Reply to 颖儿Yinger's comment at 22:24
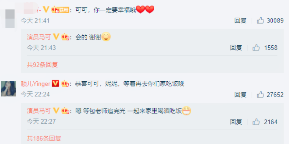This screenshot has height=144, width=290. (x=240, y=94)
